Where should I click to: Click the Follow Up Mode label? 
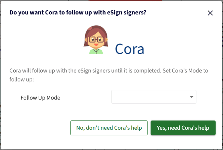click(40, 98)
